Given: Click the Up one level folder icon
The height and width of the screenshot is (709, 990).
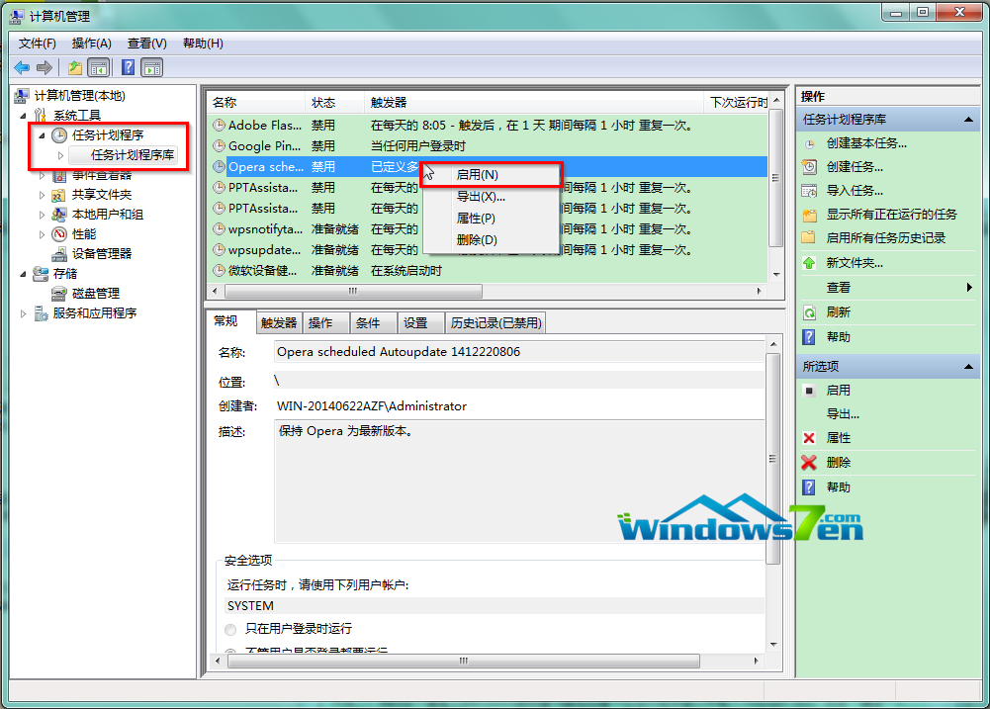Looking at the screenshot, I should click(x=75, y=67).
